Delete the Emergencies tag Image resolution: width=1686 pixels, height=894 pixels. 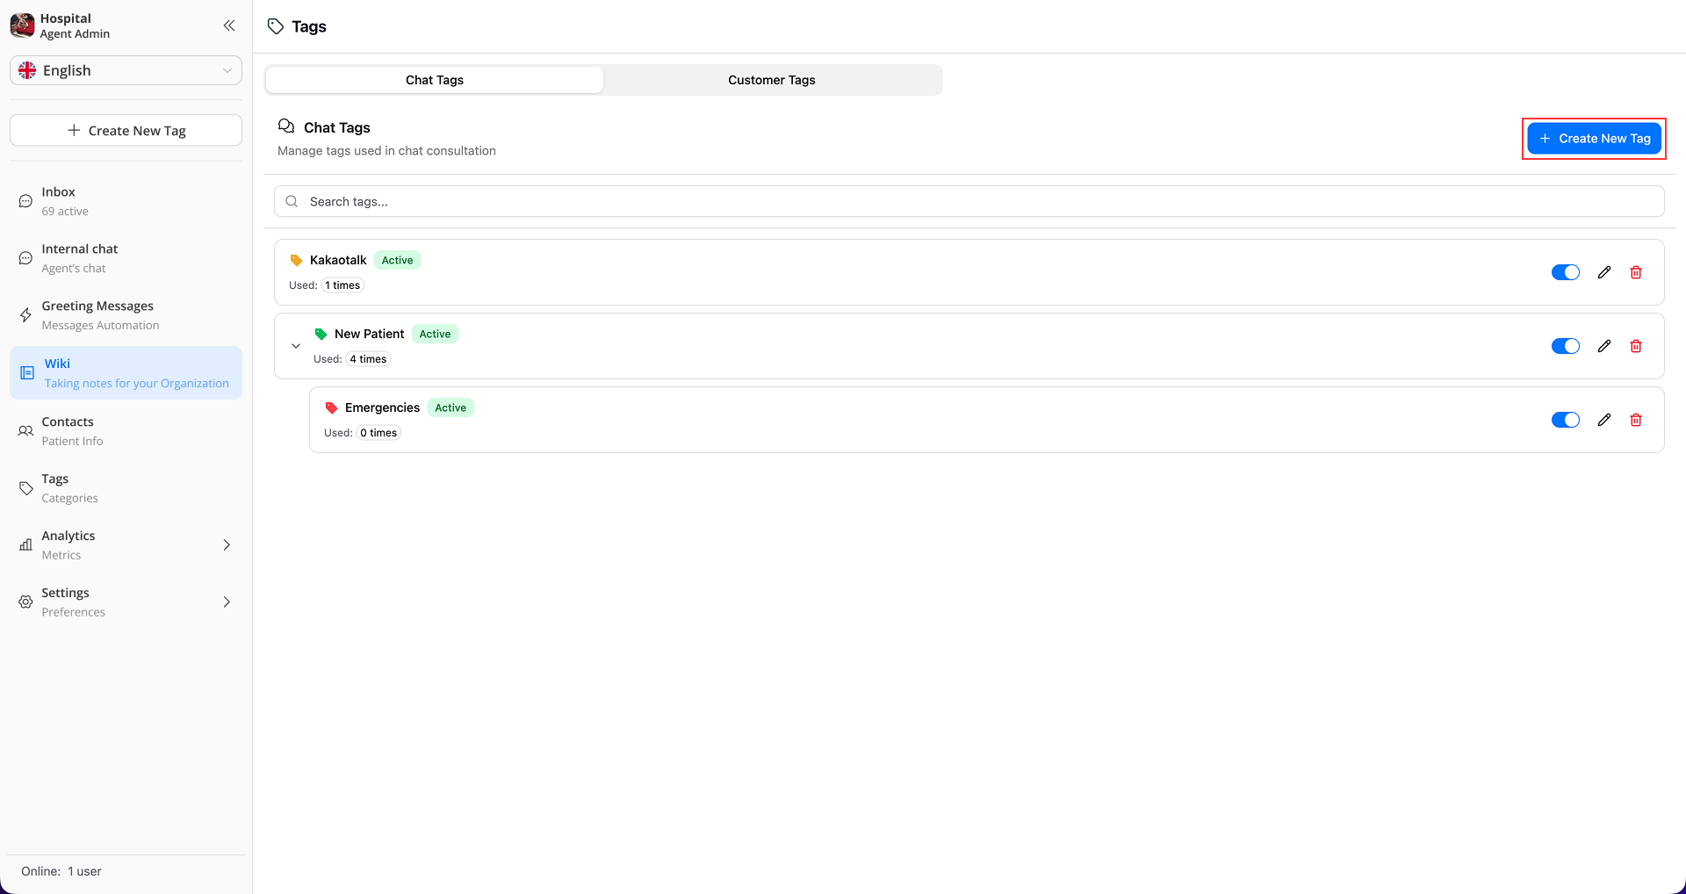(1636, 419)
